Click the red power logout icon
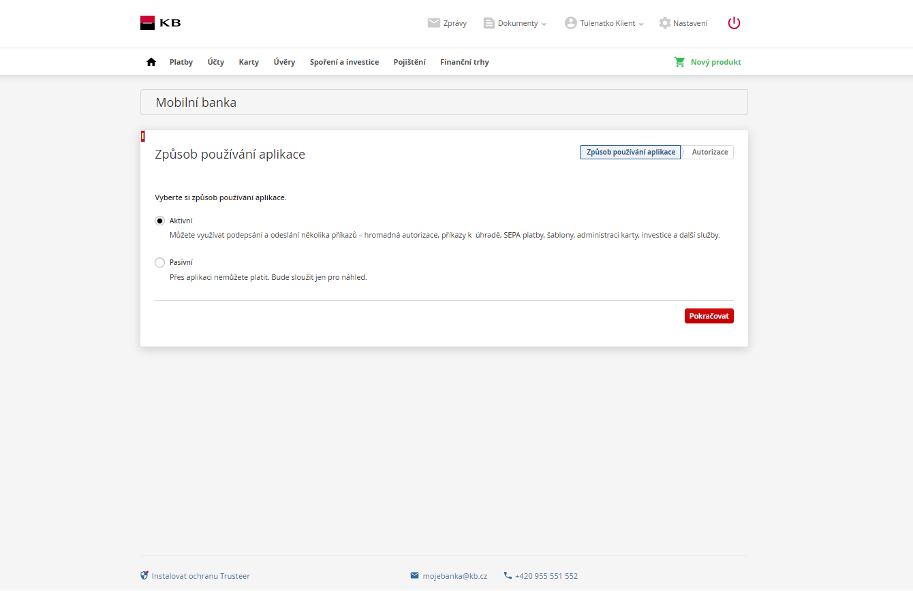 [734, 23]
